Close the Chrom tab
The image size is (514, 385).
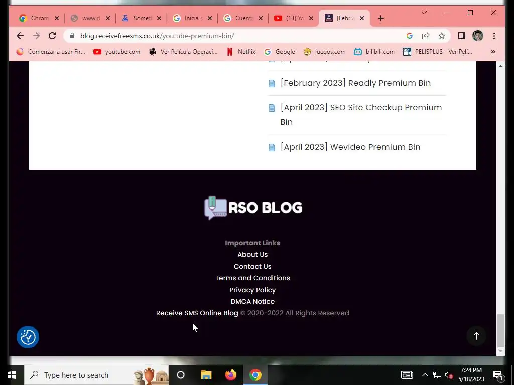[57, 18]
